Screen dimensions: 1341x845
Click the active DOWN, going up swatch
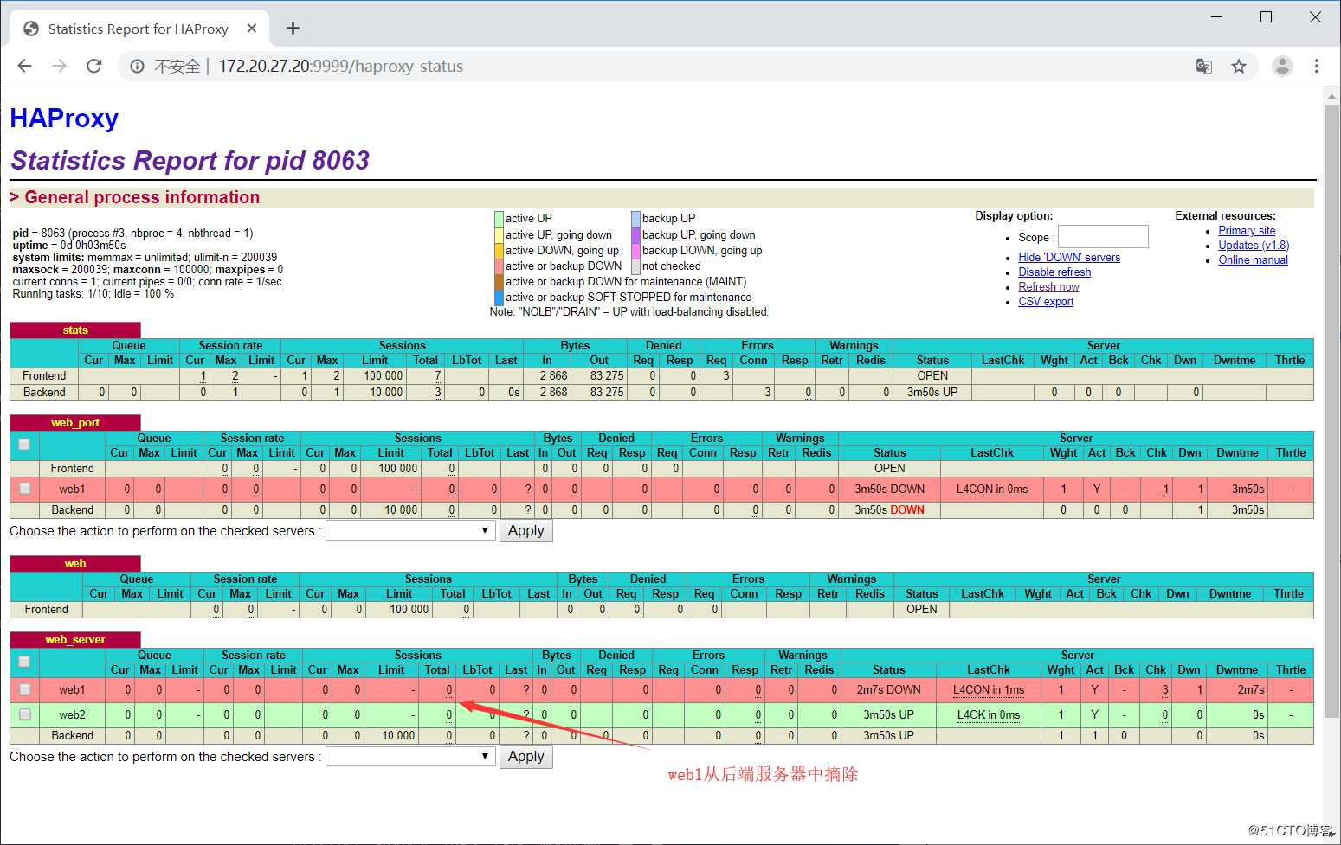(499, 251)
